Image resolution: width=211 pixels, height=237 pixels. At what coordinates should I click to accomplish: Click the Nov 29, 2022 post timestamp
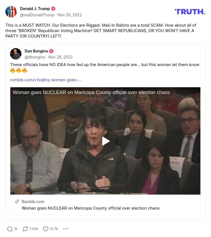point(70,15)
